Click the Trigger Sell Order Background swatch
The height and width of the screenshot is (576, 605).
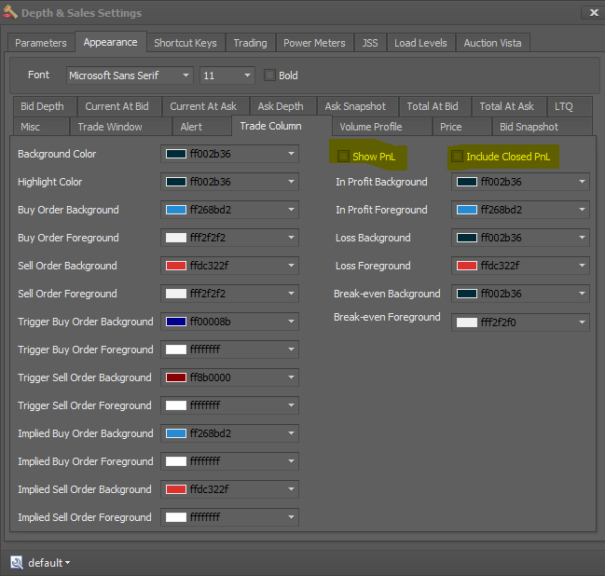[176, 377]
